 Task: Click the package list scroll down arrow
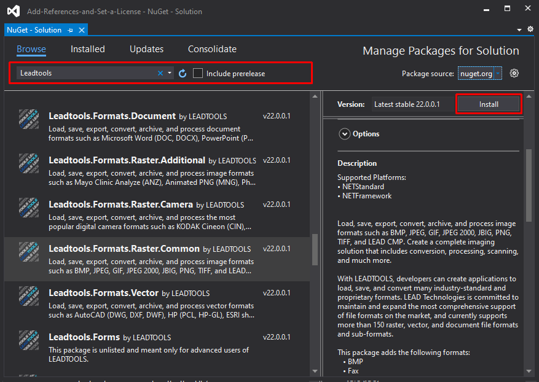[315, 371]
